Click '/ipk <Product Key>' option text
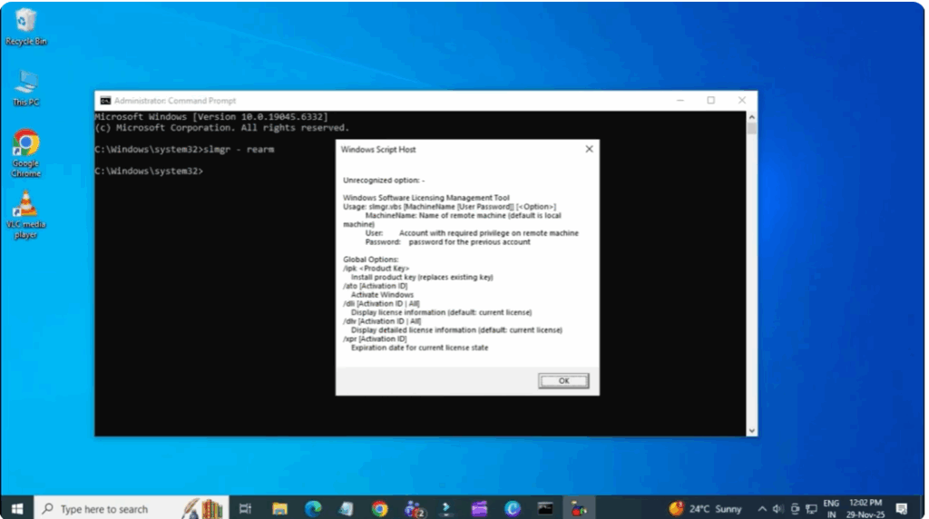 [376, 269]
